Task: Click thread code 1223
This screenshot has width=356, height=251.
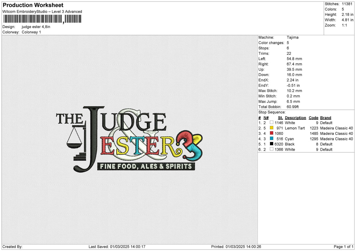Action: [x=314, y=128]
